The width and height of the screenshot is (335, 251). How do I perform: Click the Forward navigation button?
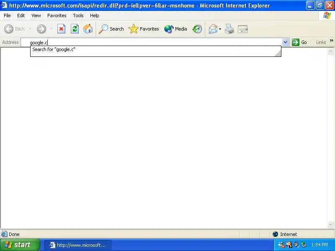pyautogui.click(x=41, y=29)
